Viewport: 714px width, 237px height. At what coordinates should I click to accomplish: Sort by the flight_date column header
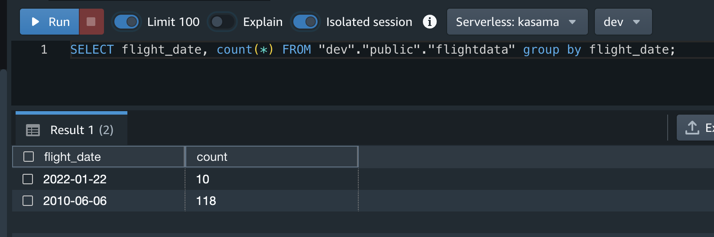click(72, 157)
